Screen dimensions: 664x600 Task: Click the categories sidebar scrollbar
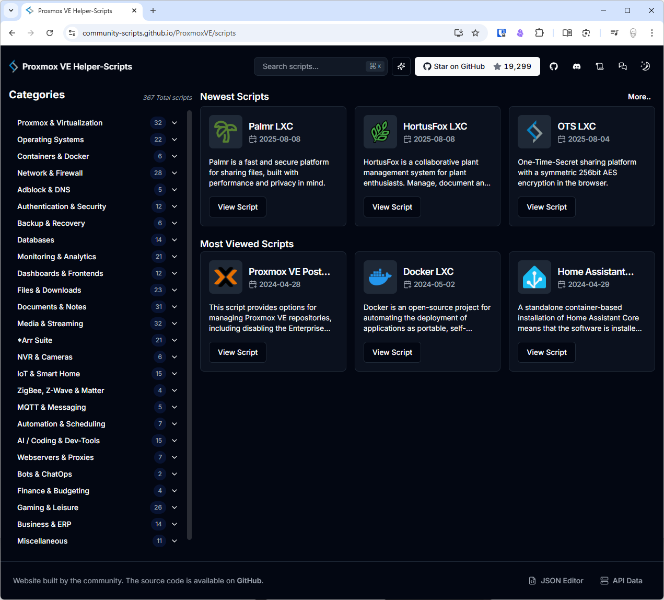pyautogui.click(x=189, y=324)
